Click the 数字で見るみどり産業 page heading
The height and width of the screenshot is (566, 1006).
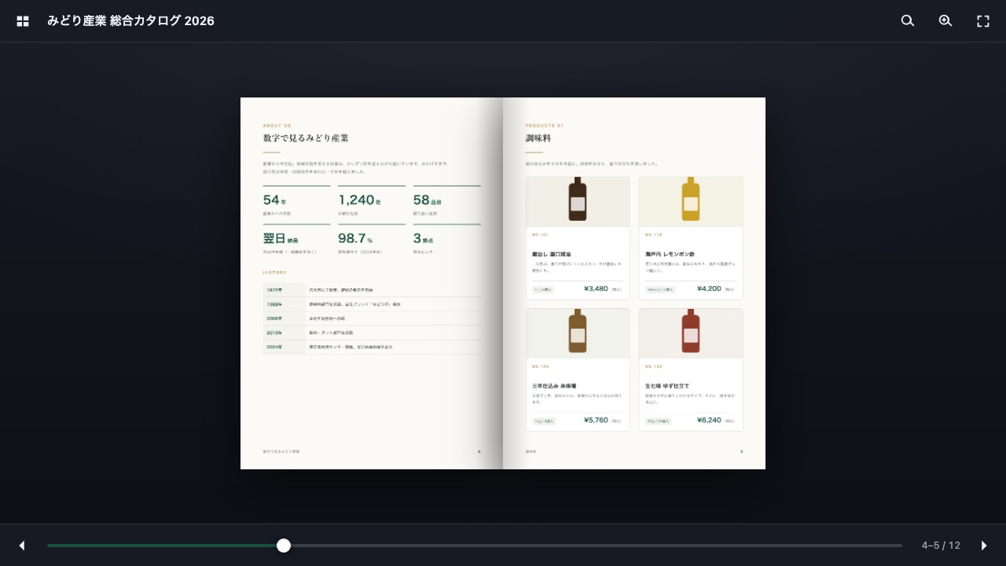point(306,138)
